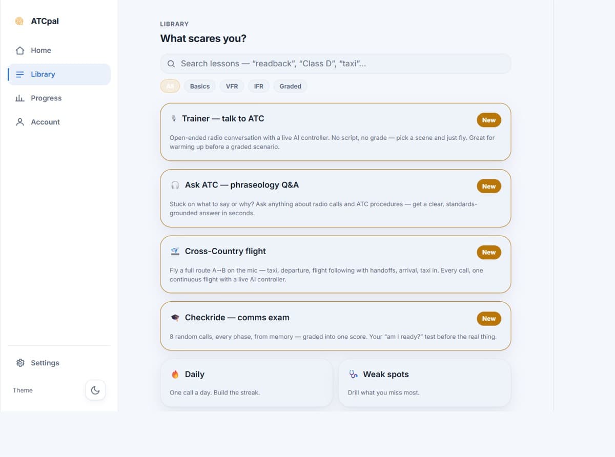Select the All filter chip
The width and height of the screenshot is (615, 457).
click(x=170, y=86)
